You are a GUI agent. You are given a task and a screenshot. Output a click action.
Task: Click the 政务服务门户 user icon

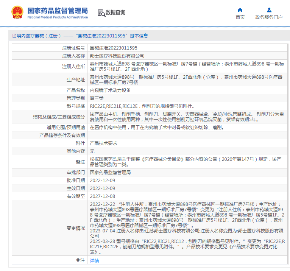click(269, 10)
